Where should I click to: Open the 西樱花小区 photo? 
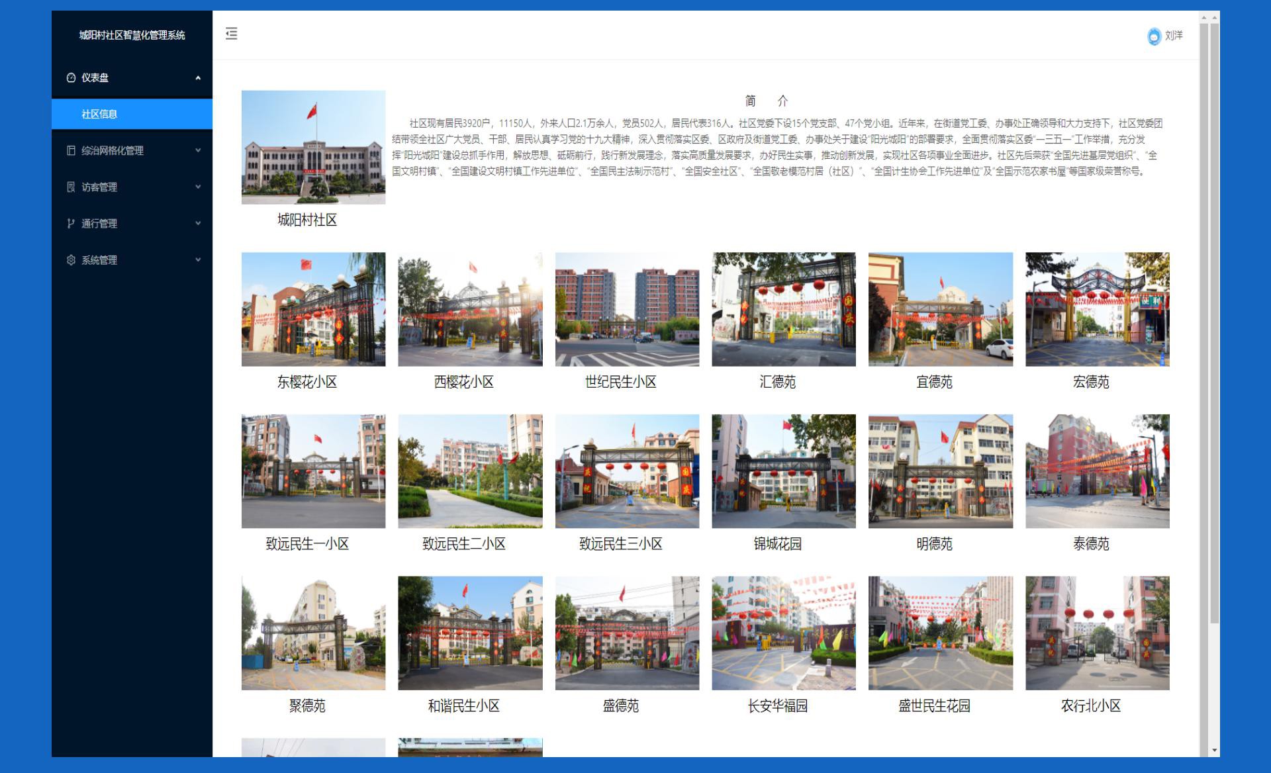(x=470, y=309)
